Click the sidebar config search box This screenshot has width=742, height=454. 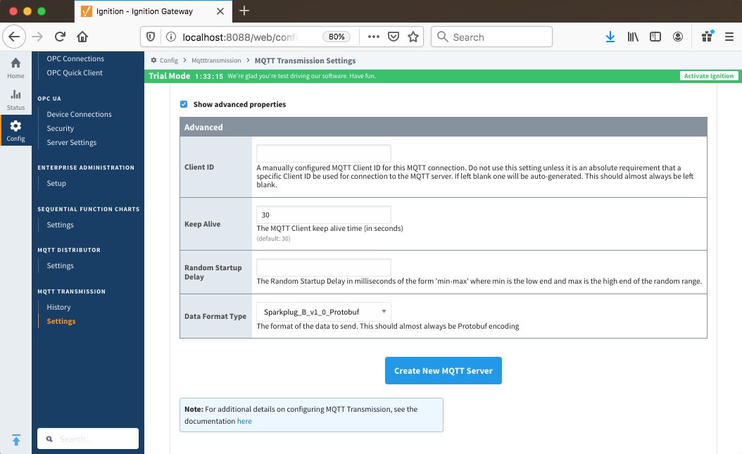click(x=88, y=439)
